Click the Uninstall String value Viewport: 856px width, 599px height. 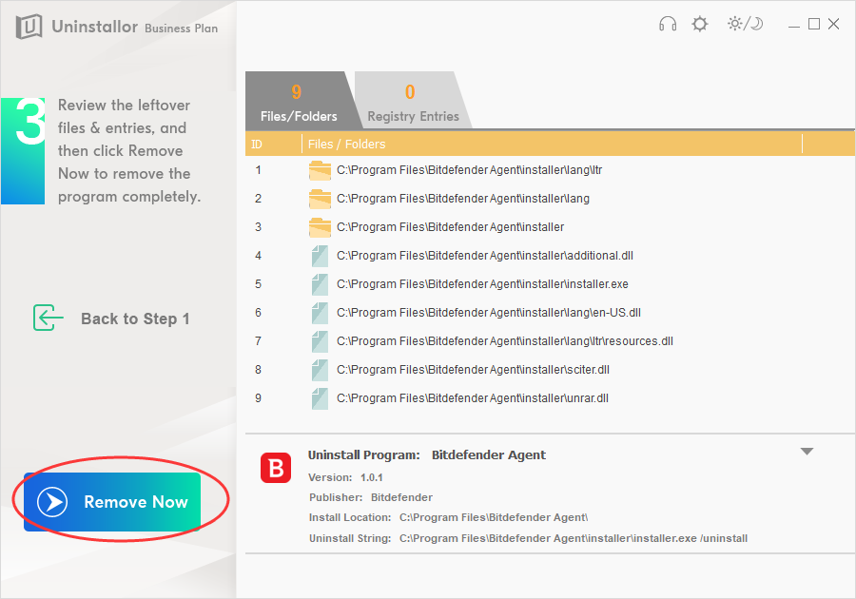[x=574, y=538]
